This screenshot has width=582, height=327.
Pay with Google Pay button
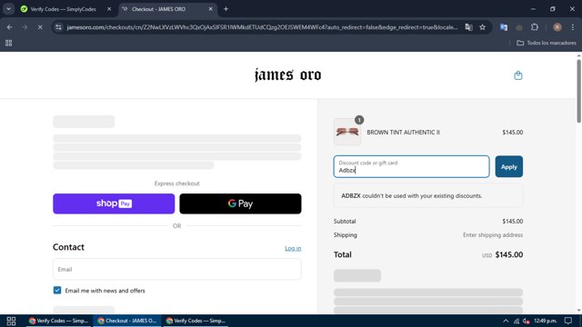coord(240,203)
